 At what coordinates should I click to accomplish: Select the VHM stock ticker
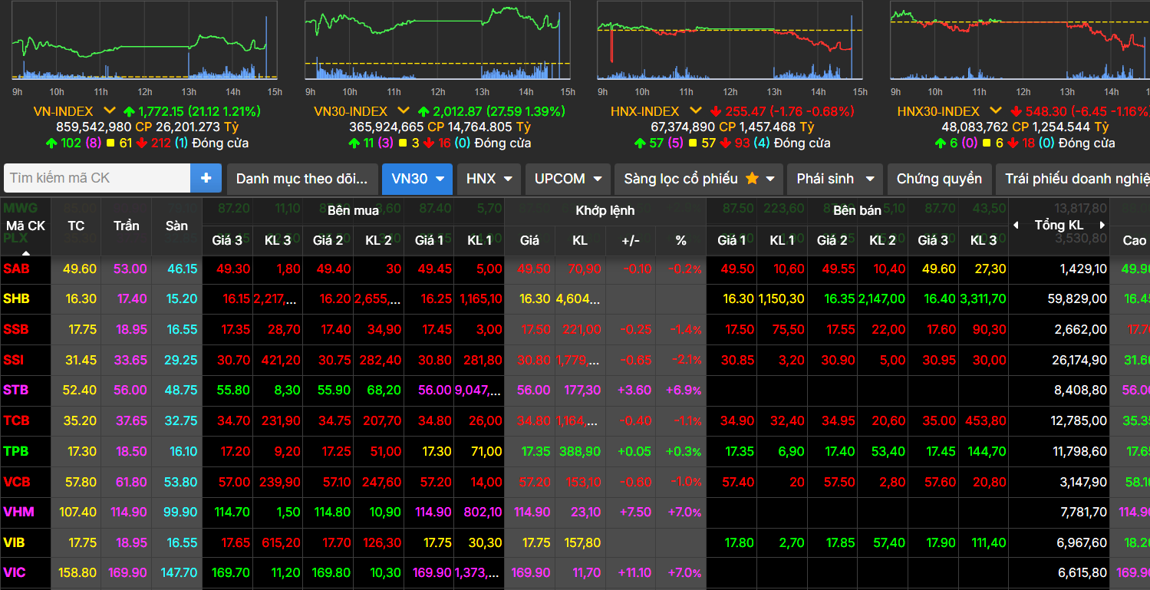click(19, 512)
